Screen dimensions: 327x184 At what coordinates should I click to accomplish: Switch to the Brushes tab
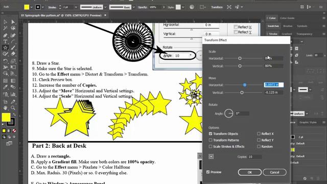pyautogui.click(x=288, y=26)
